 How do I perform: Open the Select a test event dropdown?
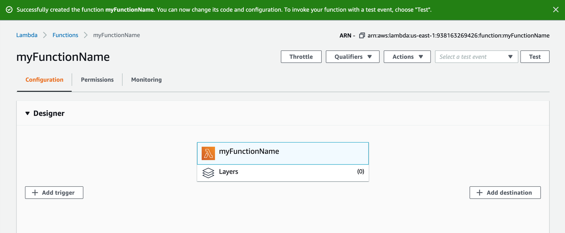476,57
